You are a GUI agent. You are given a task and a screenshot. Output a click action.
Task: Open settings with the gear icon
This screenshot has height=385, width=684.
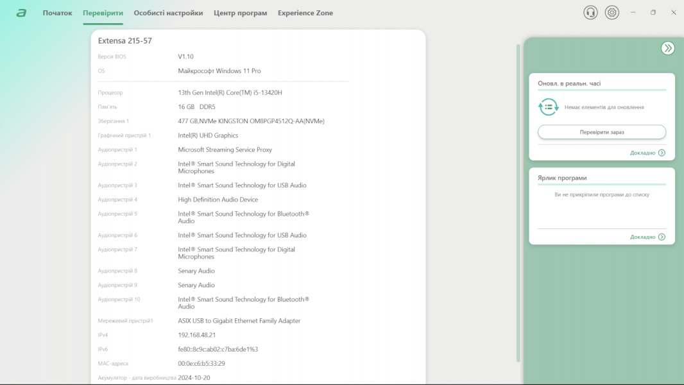(x=612, y=13)
